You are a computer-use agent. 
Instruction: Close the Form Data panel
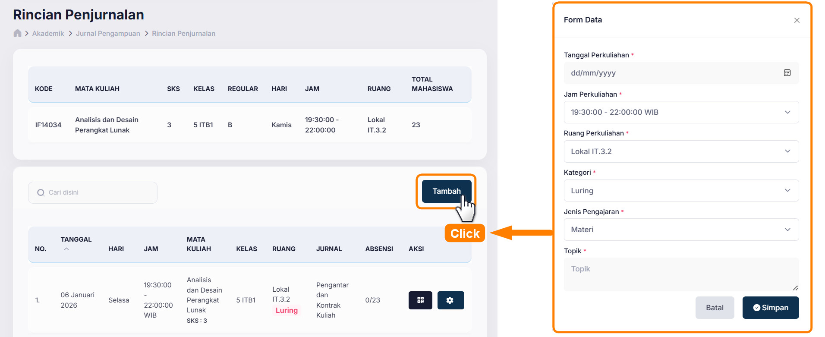[797, 20]
